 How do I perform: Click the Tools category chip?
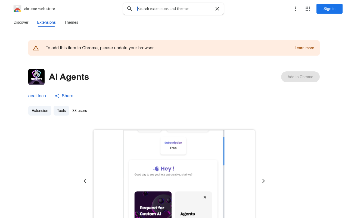click(61, 111)
